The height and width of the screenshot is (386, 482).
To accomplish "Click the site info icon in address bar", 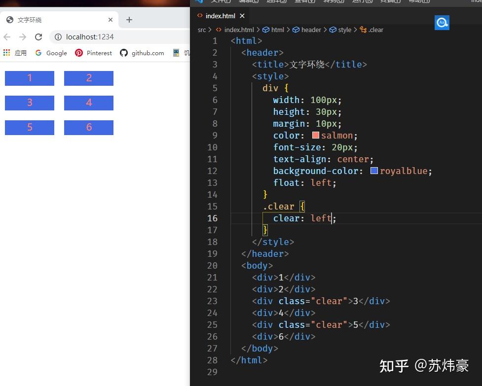I will (x=58, y=37).
